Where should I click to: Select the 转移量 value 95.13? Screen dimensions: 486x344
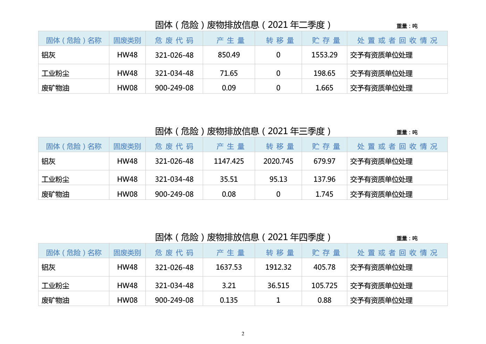click(x=278, y=179)
